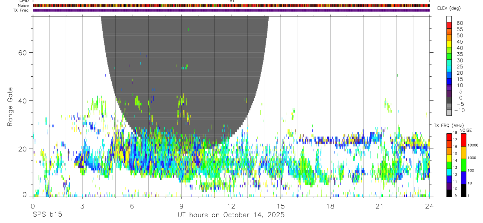
Task: Click the red segment of TX FRQ colorbar
Action: [x=449, y=137]
